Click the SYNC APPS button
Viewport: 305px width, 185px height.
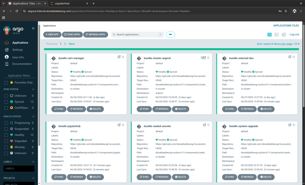pos(72,34)
